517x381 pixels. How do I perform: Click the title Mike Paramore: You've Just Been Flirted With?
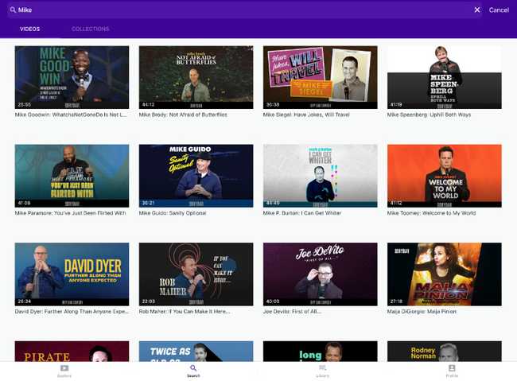(x=70, y=213)
